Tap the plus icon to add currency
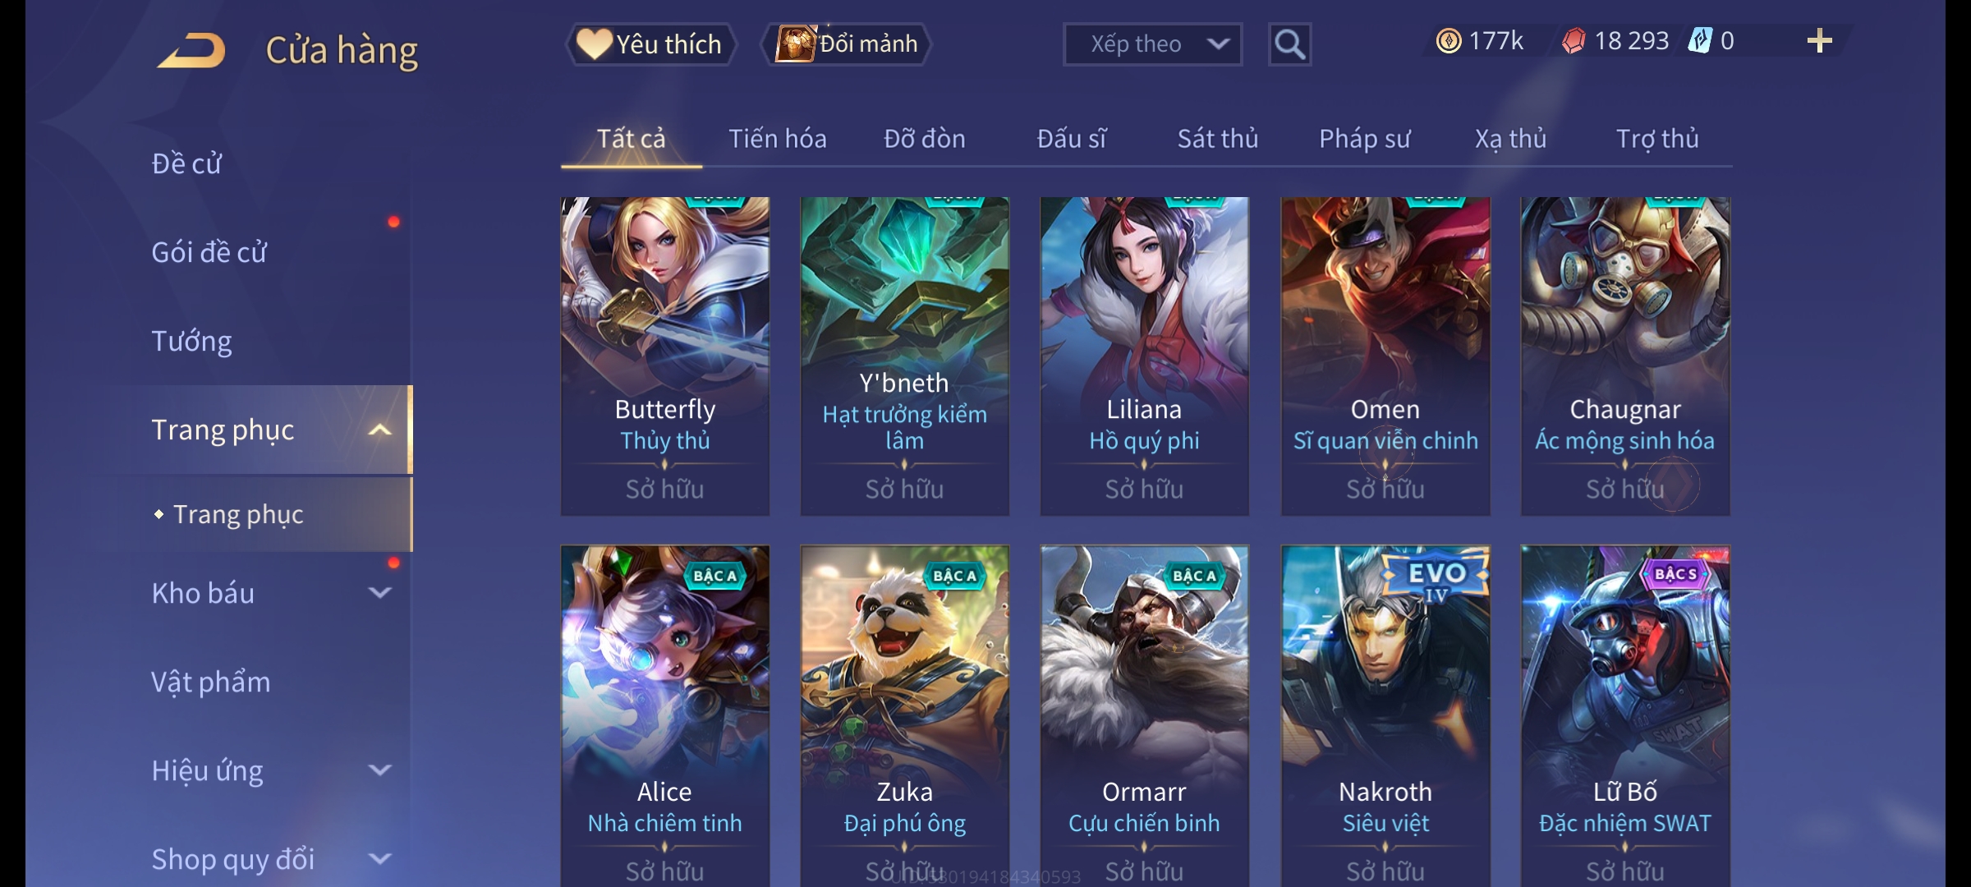 1820,41
